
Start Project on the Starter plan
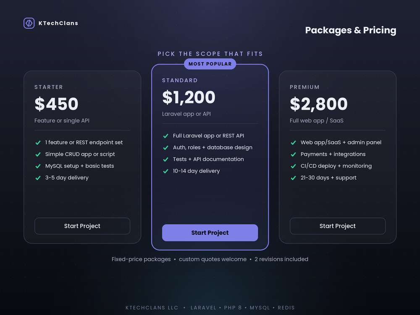coord(82,226)
